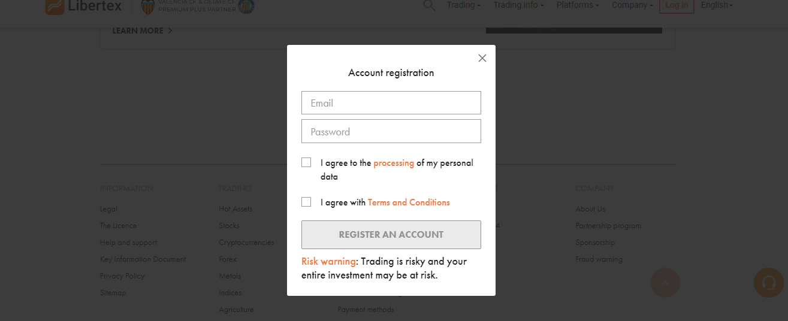The image size is (788, 321).
Task: Click the Register an Account button
Action: tap(391, 235)
